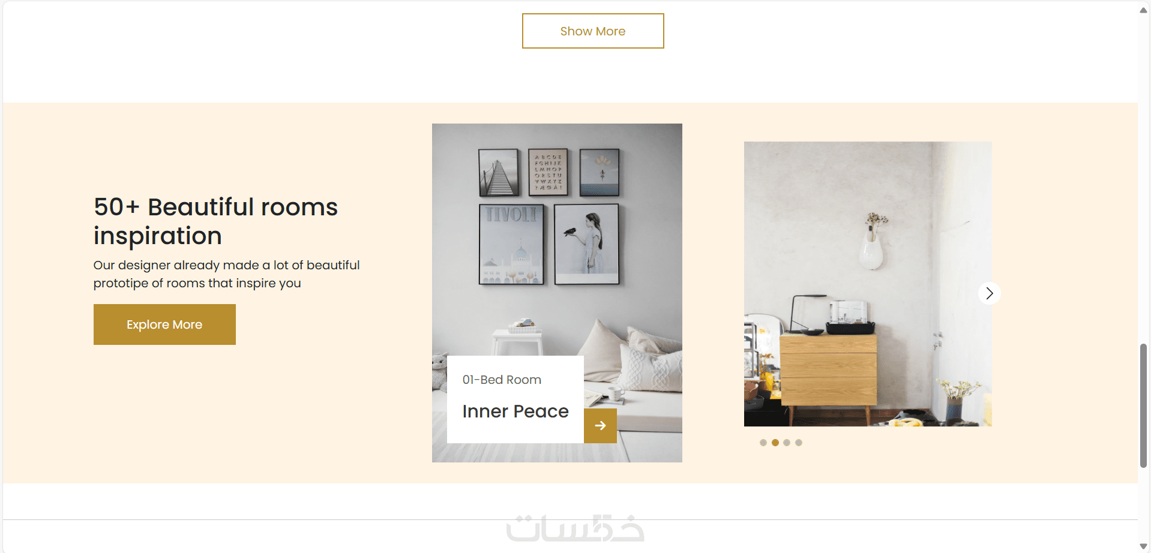1151x553 pixels.
Task: Click the Show More button
Action: pos(593,31)
